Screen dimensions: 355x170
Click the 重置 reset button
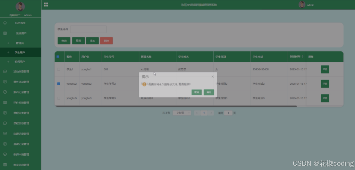pyautogui.click(x=78, y=41)
